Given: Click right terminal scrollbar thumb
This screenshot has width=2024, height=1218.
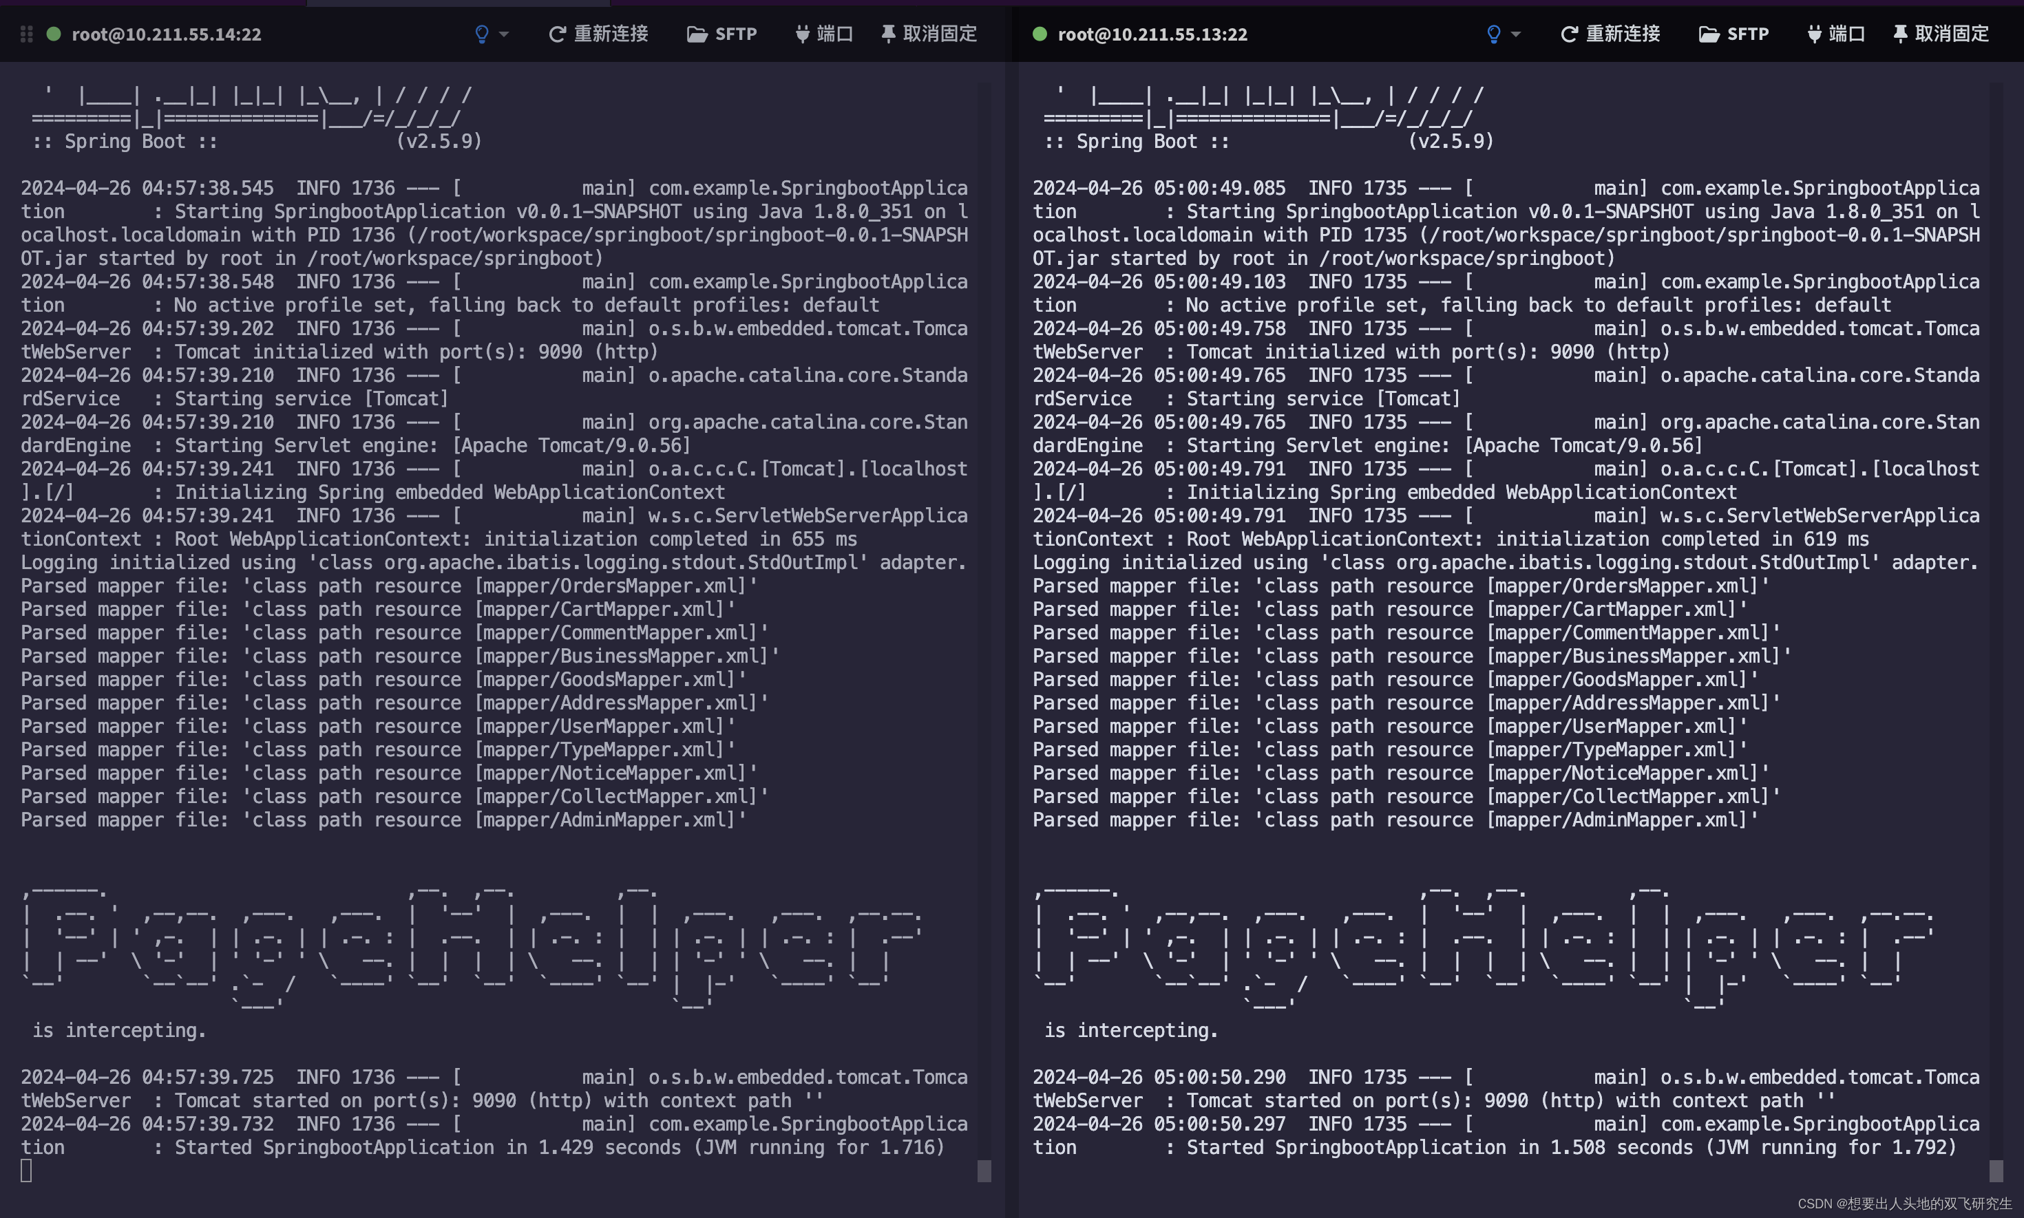Looking at the screenshot, I should tap(1996, 1171).
